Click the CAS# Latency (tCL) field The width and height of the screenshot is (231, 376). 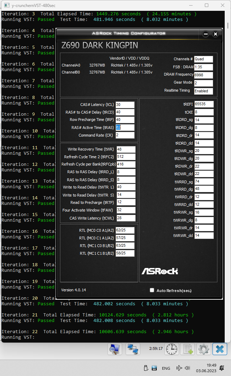coord(125,105)
